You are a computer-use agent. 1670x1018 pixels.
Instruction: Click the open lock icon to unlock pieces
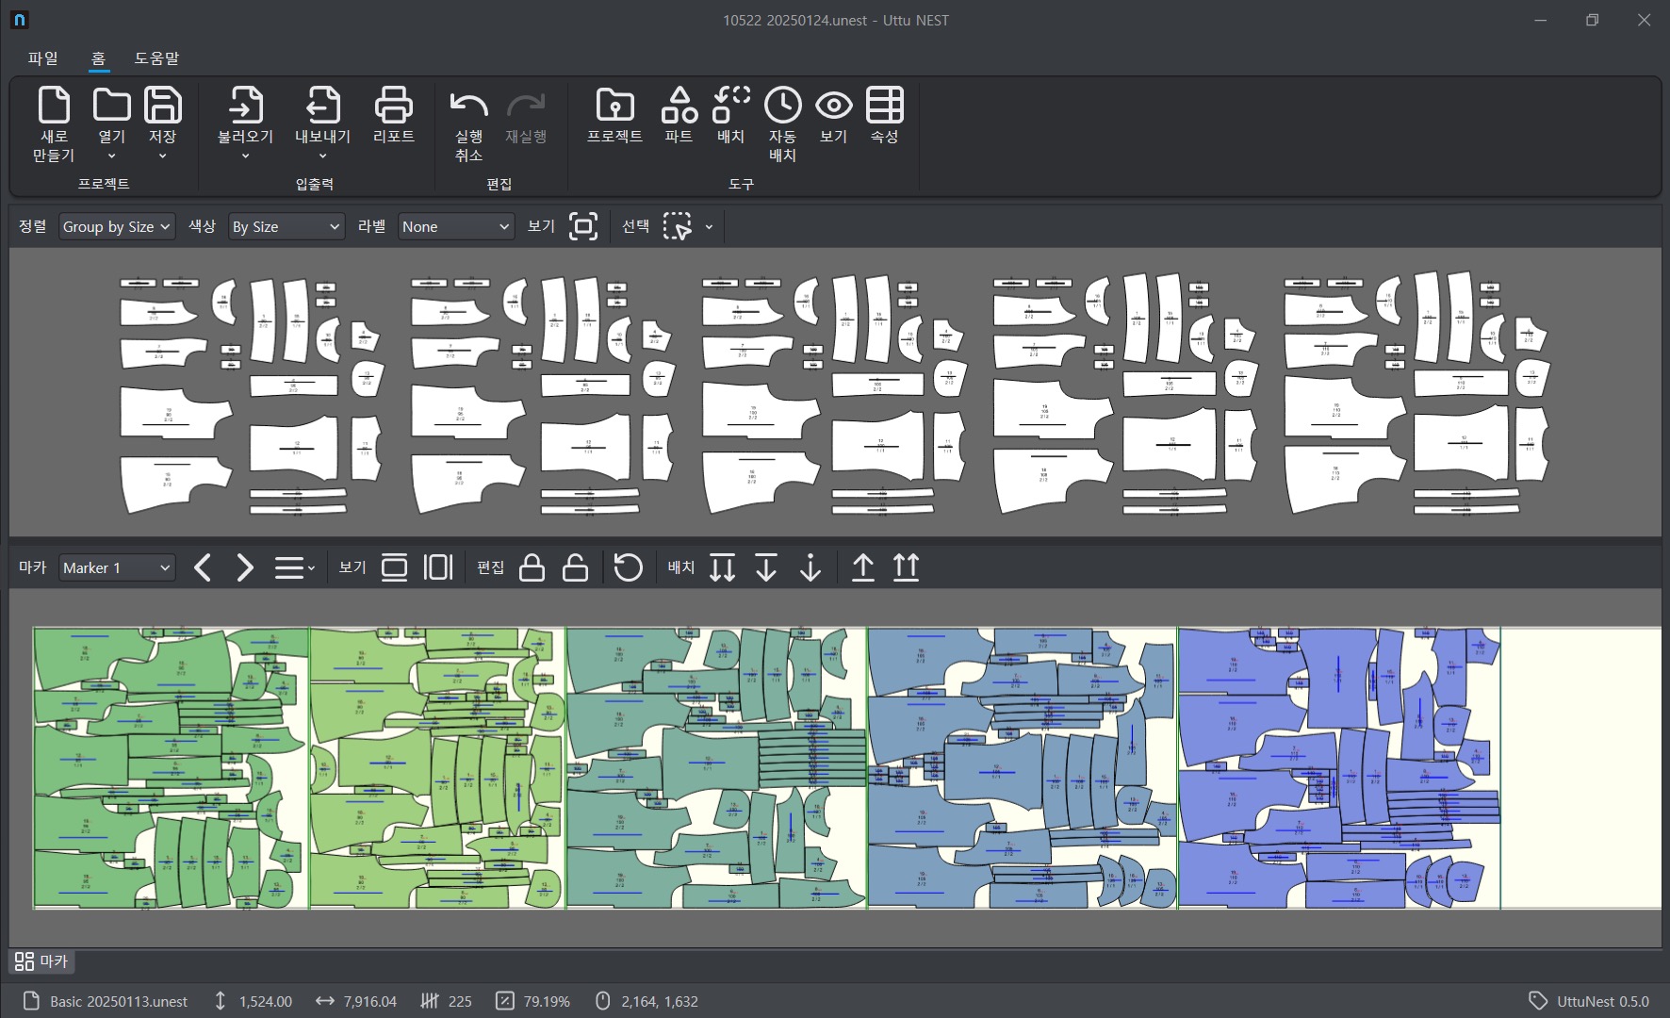click(575, 567)
